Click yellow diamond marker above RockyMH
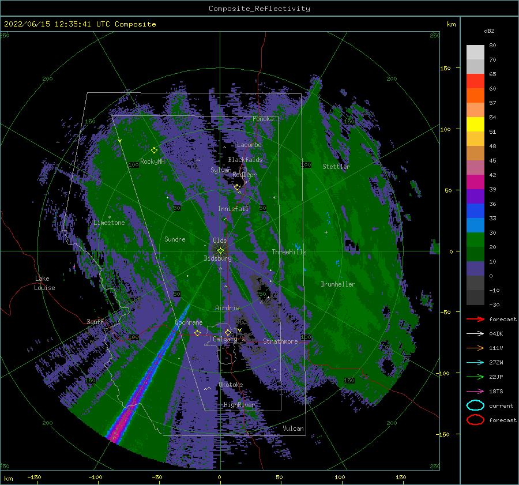Viewport: 519px width, 485px height. coord(154,151)
